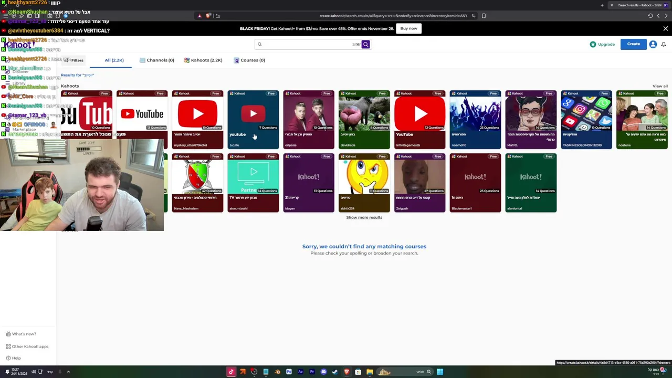Open Brave browser from the taskbar
This screenshot has height=378, width=672.
click(x=346, y=372)
